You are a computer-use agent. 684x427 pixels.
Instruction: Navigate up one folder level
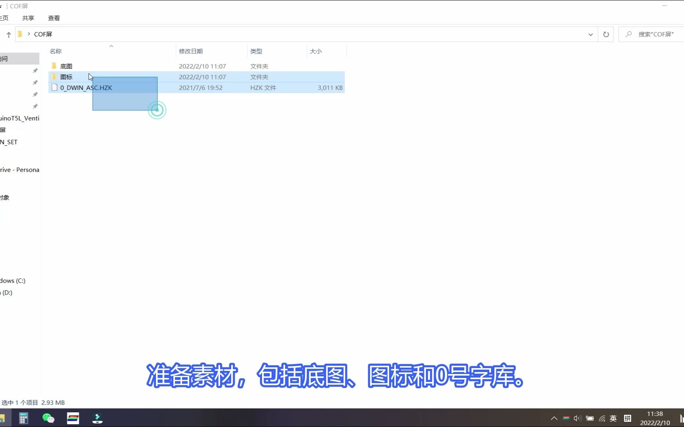click(9, 34)
